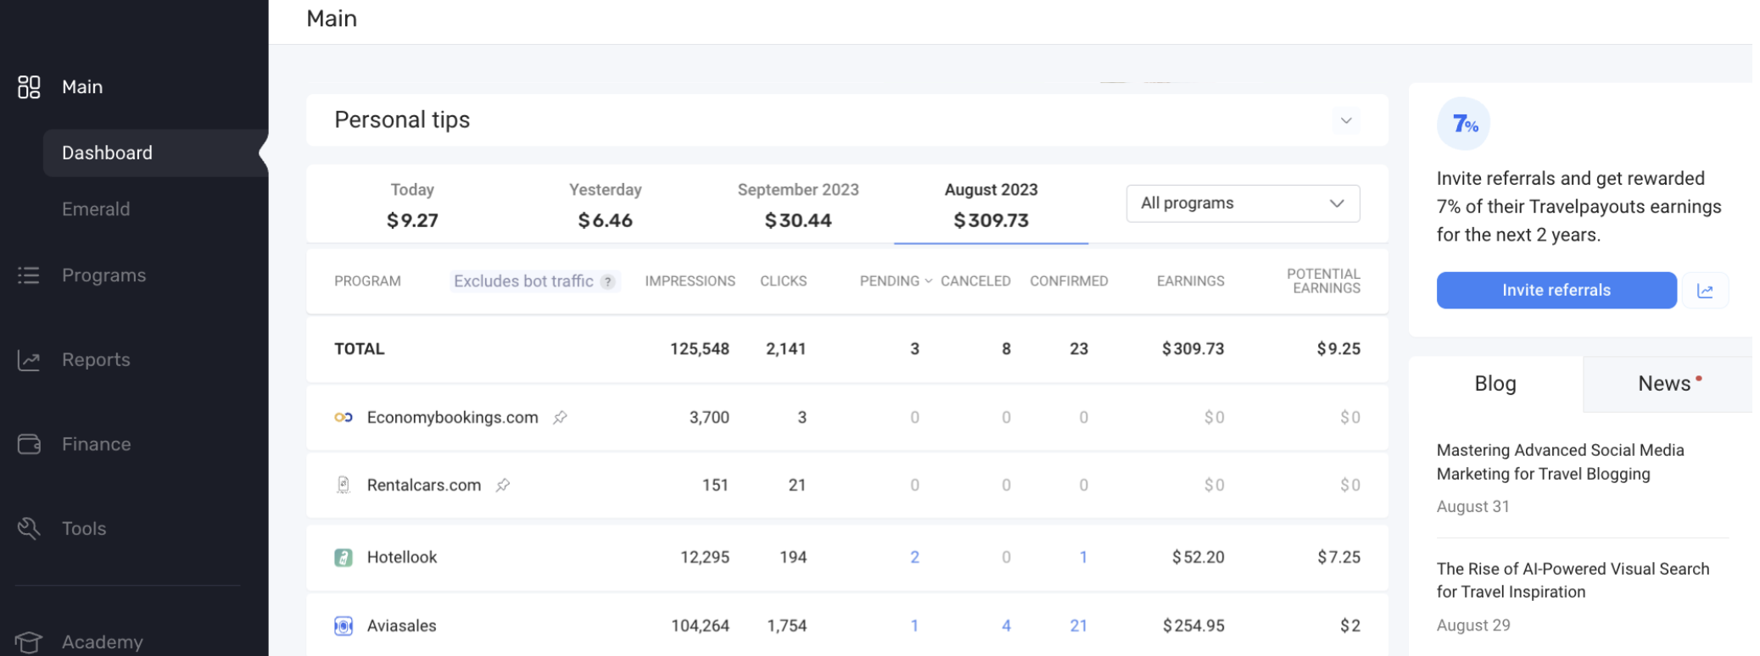Click the Rentalcars.com logo icon
1760x656 pixels.
(x=344, y=485)
